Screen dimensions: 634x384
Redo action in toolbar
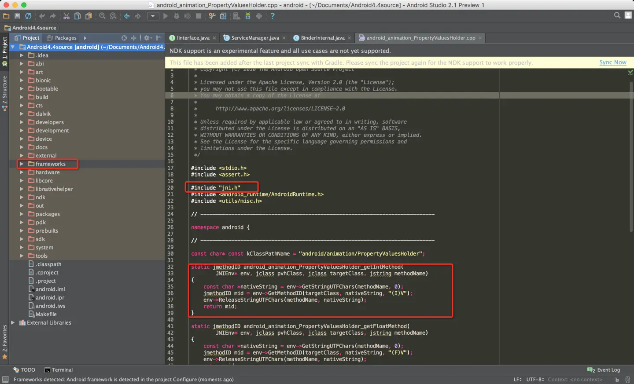(x=53, y=16)
